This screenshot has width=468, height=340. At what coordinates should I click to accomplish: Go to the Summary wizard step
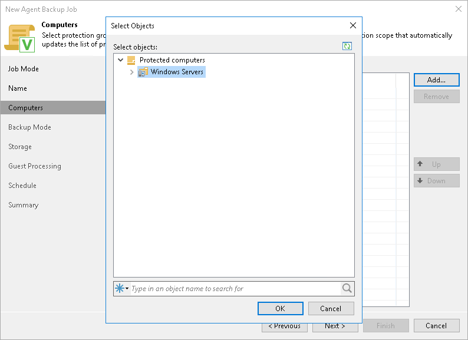point(23,205)
